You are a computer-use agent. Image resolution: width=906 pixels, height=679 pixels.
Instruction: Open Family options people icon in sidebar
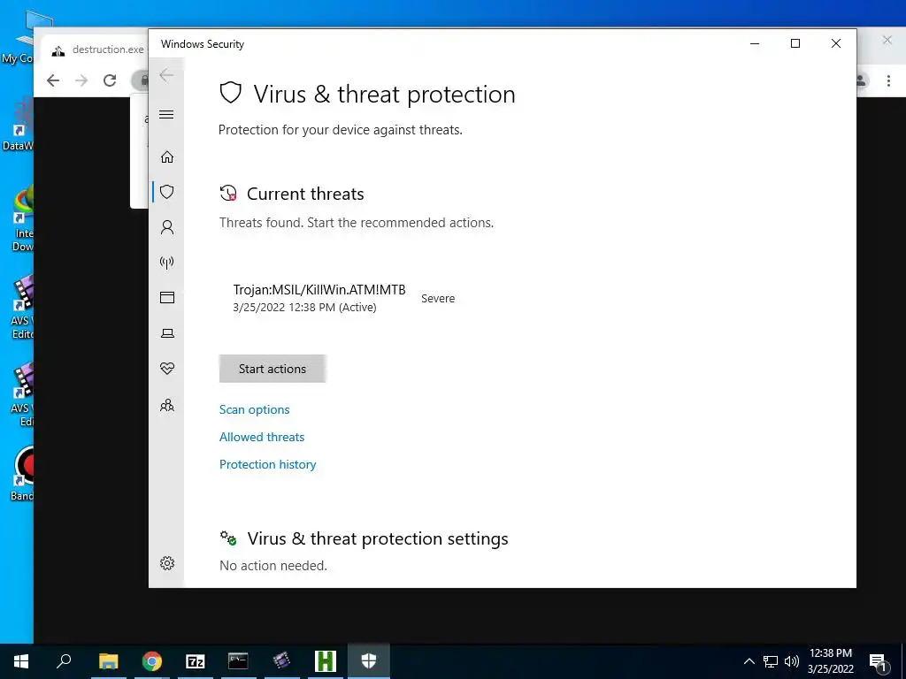(x=167, y=405)
